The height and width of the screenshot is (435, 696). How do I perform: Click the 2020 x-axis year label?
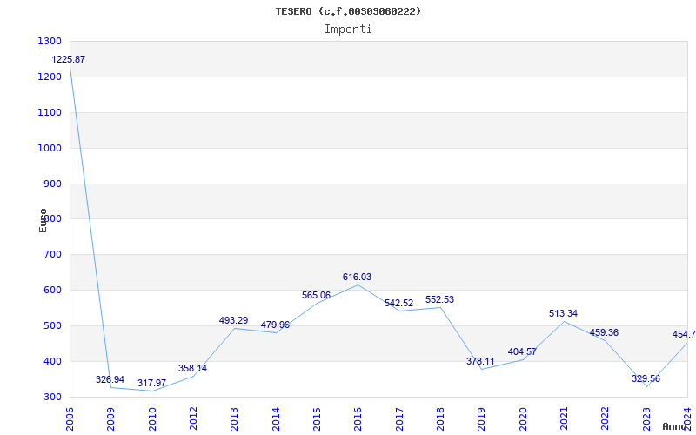(523, 419)
